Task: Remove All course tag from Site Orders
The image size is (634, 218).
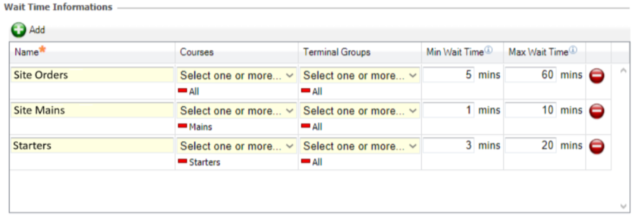Action: pyautogui.click(x=182, y=91)
